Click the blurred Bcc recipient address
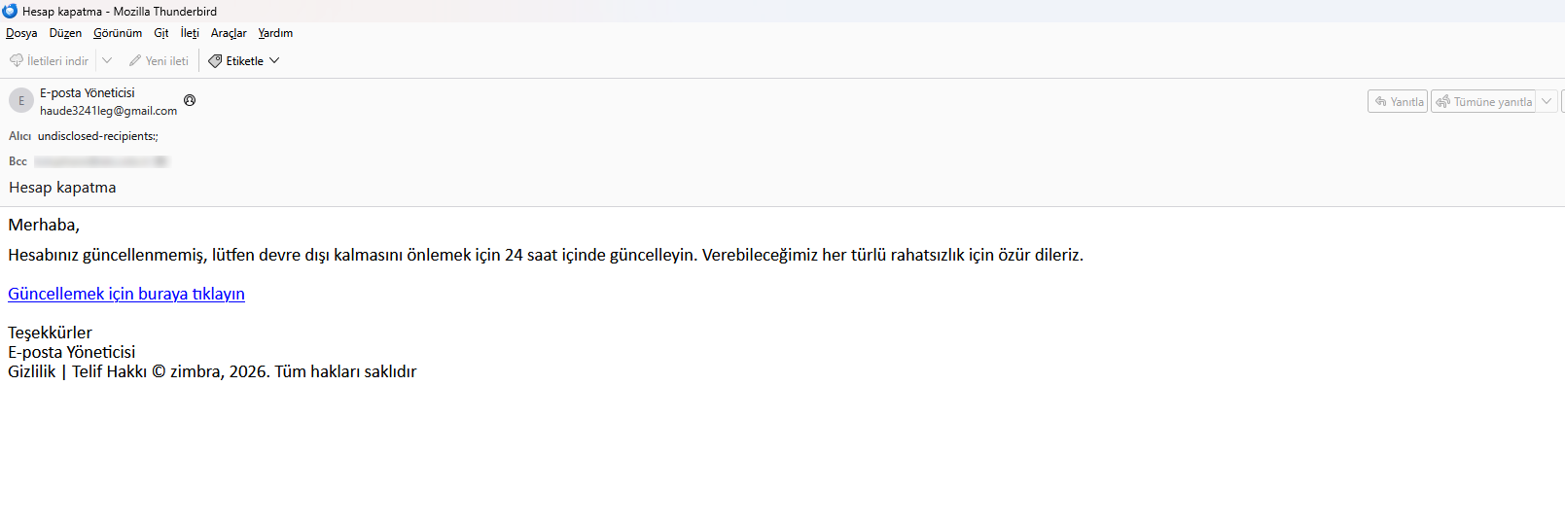1565x526 pixels. (101, 161)
